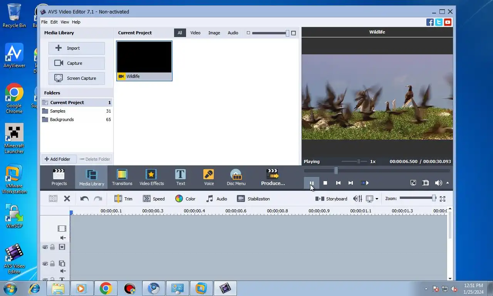Filter media by All
The height and width of the screenshot is (296, 493).
[180, 33]
